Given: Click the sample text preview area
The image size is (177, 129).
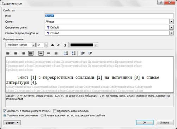Looking at the screenshot, I should tap(90, 74).
